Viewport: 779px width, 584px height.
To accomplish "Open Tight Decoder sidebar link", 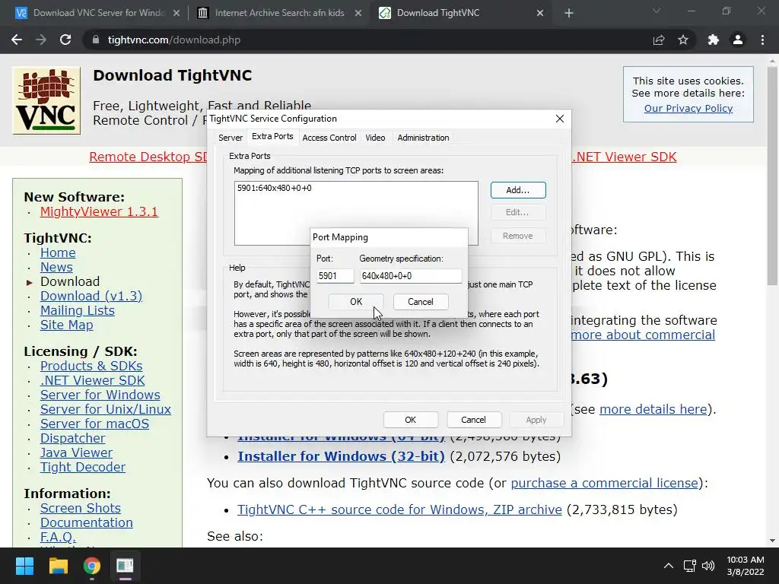I will (x=82, y=468).
